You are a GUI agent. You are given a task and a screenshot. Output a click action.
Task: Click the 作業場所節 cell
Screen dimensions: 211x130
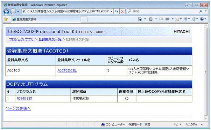click(x=94, y=99)
